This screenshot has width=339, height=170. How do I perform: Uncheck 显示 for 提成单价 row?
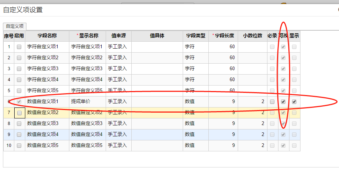point(294,102)
